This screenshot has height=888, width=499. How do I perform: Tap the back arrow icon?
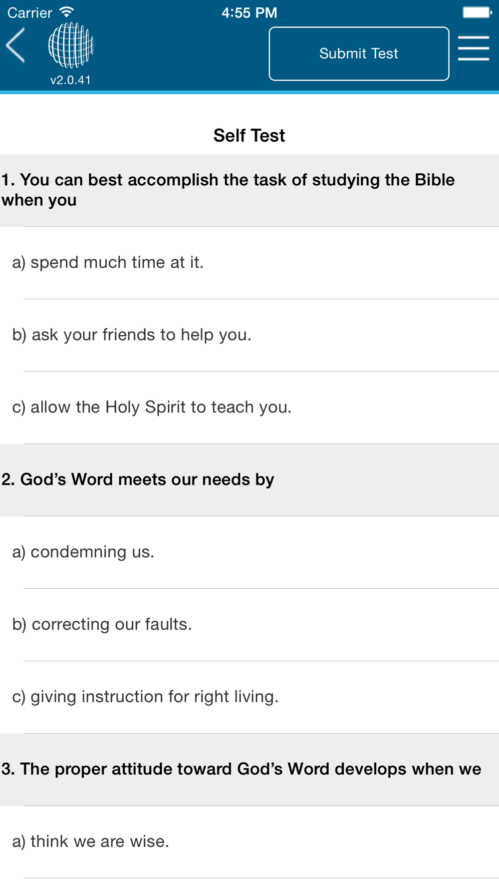[x=15, y=45]
